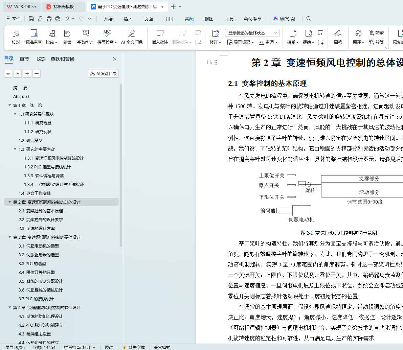
Task: Click 页面: 9/36 in status bar
Action: (x=15, y=347)
